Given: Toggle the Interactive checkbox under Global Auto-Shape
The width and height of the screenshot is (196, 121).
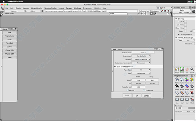Looking at the screenshot, I should (193, 44).
